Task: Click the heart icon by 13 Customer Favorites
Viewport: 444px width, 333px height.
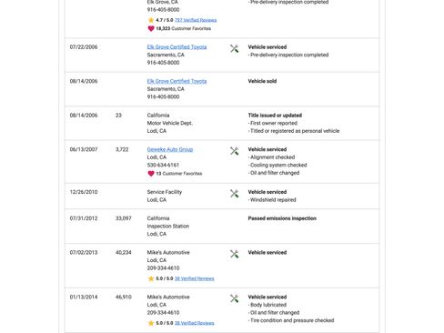Action: (151, 174)
